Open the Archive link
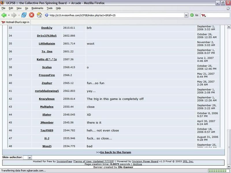This screenshot has width=231, height=173. tap(137, 164)
